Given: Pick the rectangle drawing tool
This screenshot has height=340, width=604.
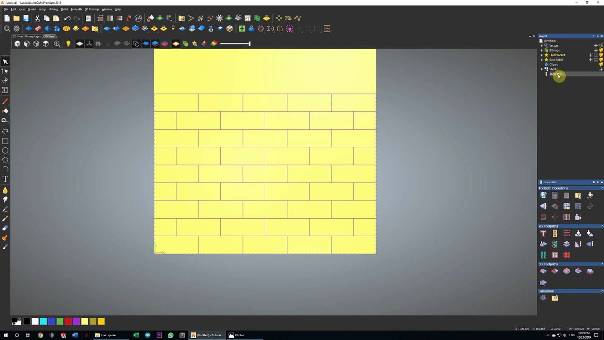Looking at the screenshot, I should (5, 141).
